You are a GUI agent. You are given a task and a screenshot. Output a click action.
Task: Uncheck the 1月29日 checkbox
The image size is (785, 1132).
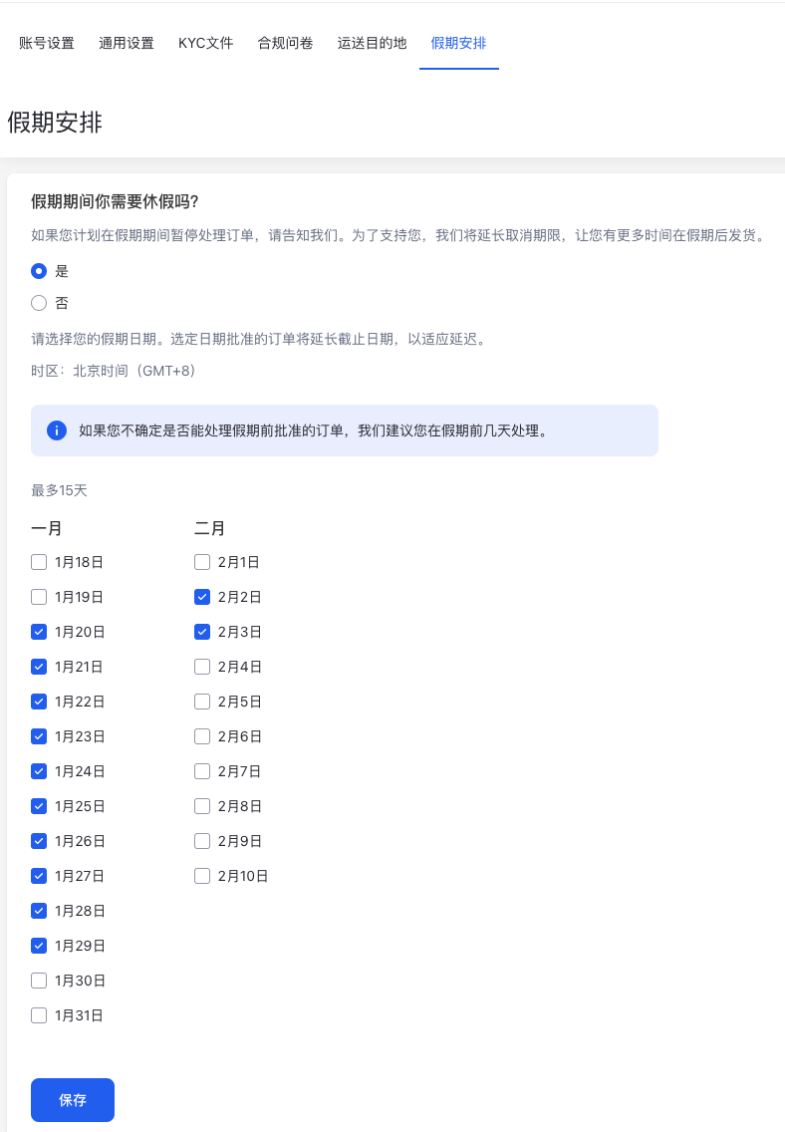[x=38, y=945]
